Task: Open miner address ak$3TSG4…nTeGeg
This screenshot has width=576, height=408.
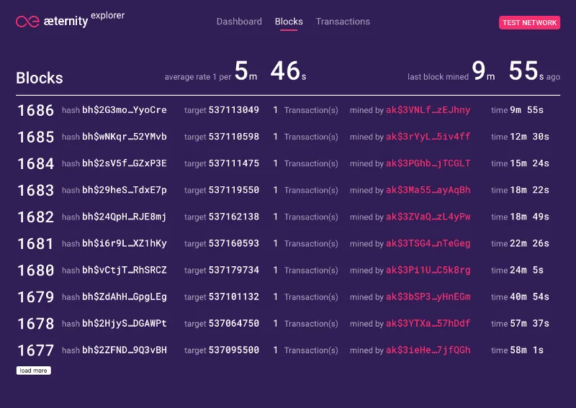Action: click(428, 243)
